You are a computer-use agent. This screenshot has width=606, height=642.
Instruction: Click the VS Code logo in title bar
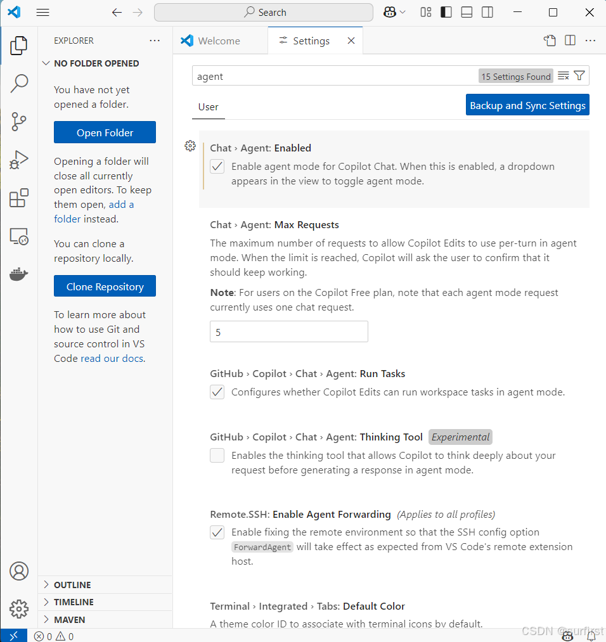[14, 12]
